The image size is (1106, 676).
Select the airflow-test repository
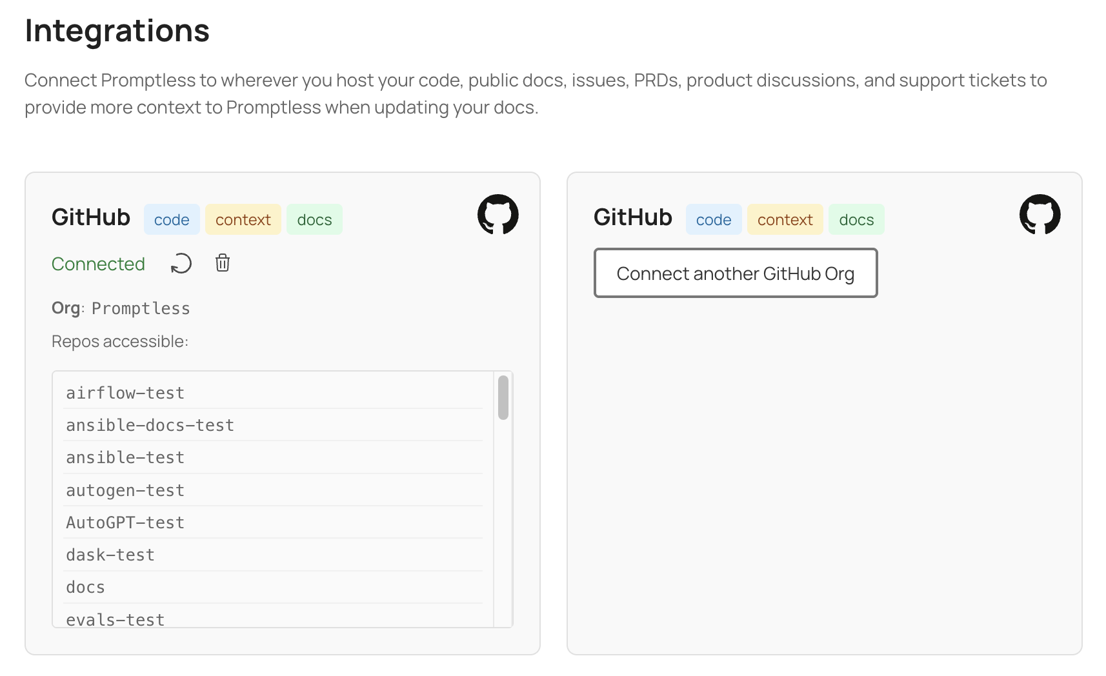pos(125,392)
